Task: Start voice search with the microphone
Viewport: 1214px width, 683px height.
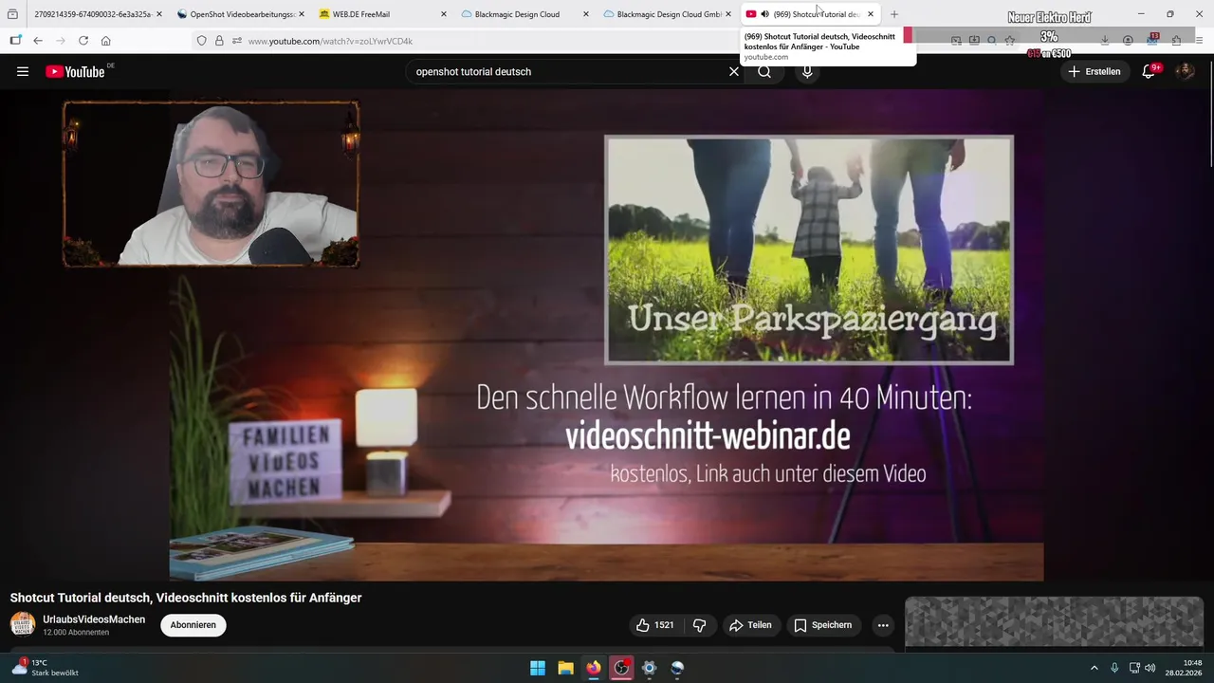Action: tap(807, 71)
